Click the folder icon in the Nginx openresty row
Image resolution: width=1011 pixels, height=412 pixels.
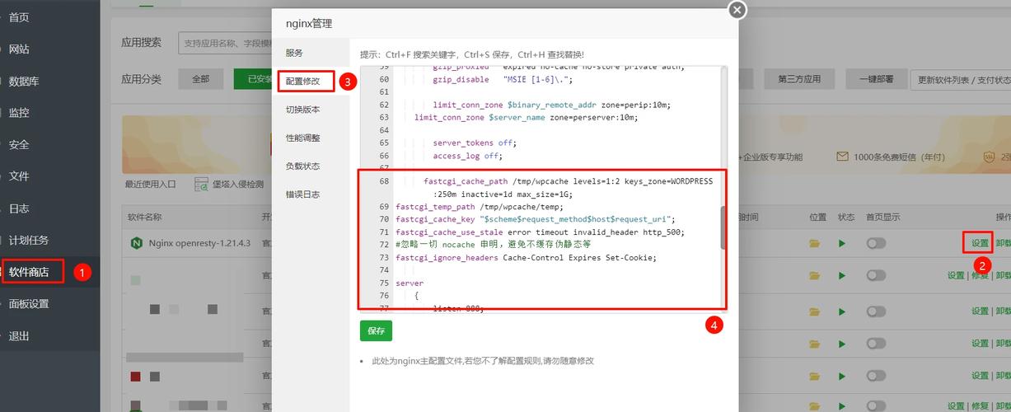(815, 243)
